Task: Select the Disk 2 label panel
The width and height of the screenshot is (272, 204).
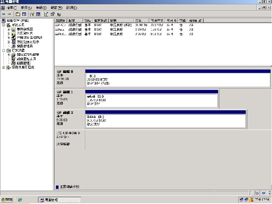Action: click(70, 119)
